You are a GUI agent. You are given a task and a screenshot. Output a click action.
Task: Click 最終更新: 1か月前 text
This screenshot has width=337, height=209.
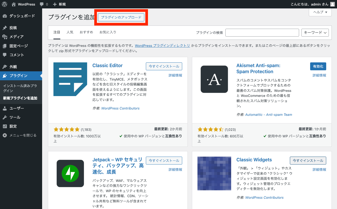(312, 129)
